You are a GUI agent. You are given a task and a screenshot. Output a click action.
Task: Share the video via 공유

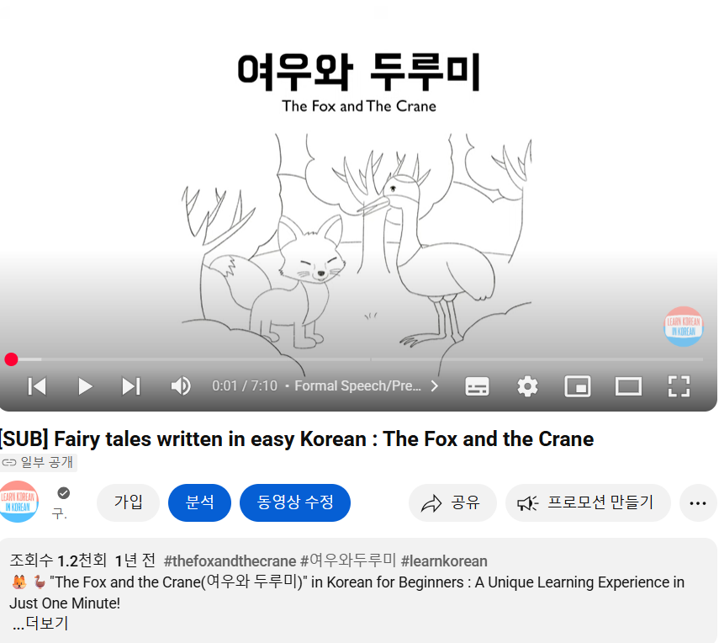[x=452, y=502]
